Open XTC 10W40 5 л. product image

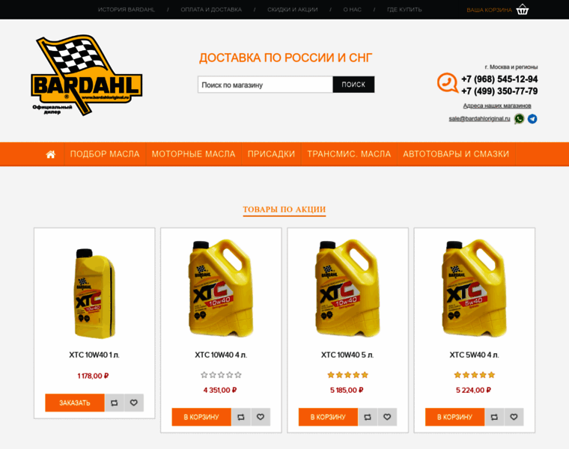coord(347,288)
